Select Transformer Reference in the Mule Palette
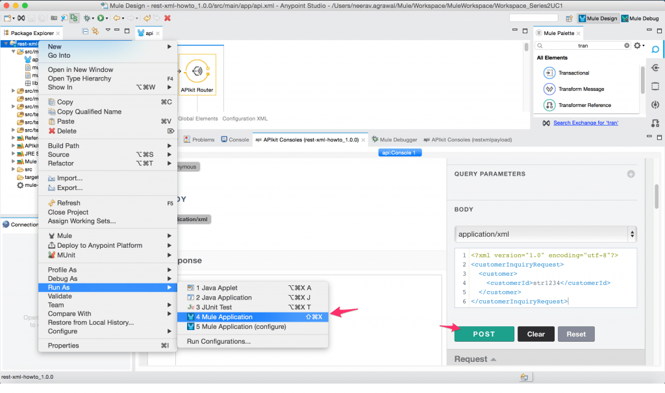The image size is (665, 393). (x=584, y=104)
